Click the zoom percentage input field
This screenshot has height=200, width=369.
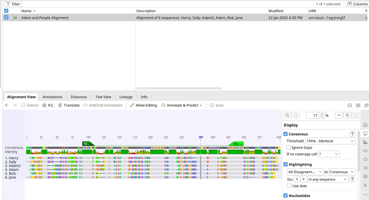click(312, 115)
